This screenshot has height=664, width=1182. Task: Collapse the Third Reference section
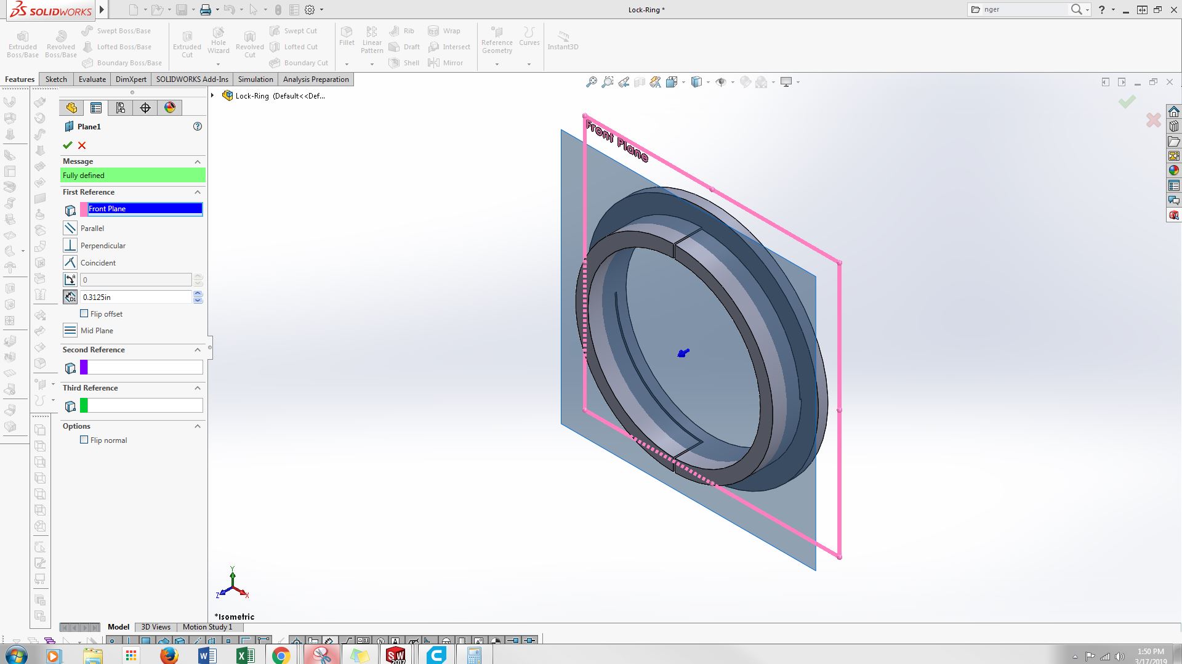tap(198, 388)
